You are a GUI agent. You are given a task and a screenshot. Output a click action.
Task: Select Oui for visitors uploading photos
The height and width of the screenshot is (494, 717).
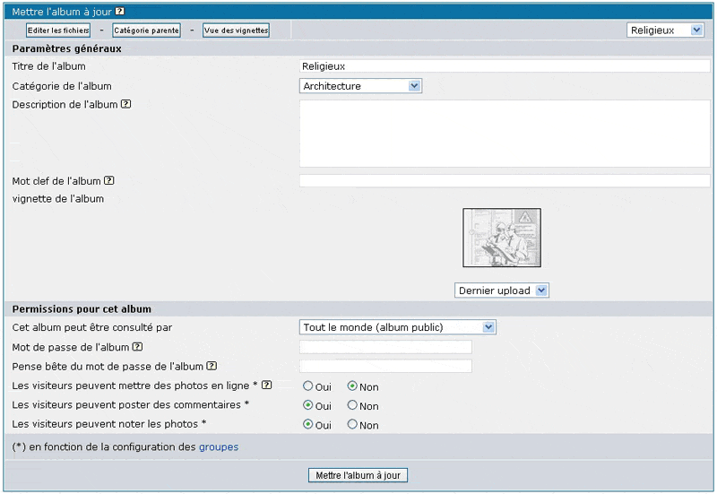click(308, 386)
